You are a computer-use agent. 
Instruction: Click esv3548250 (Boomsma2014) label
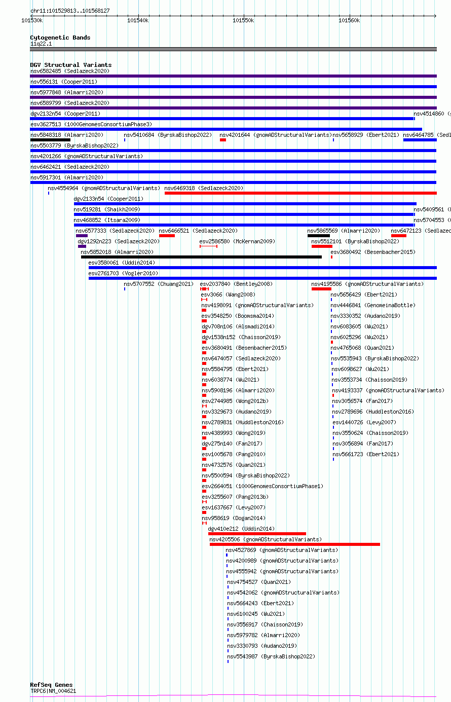[238, 316]
